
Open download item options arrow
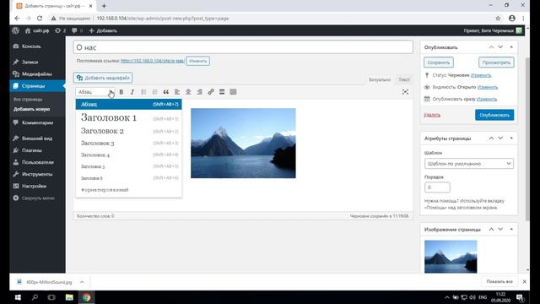tap(82, 282)
